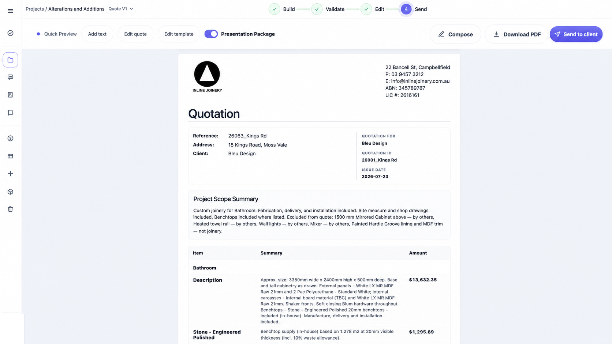
Task: Click the Edit template button
Action: [179, 34]
